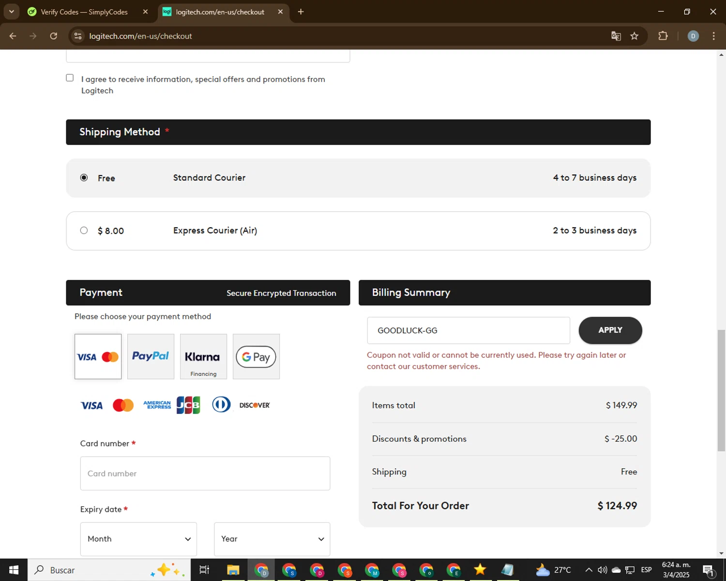Open the Chrome three-dot menu
The image size is (726, 581).
coord(713,36)
